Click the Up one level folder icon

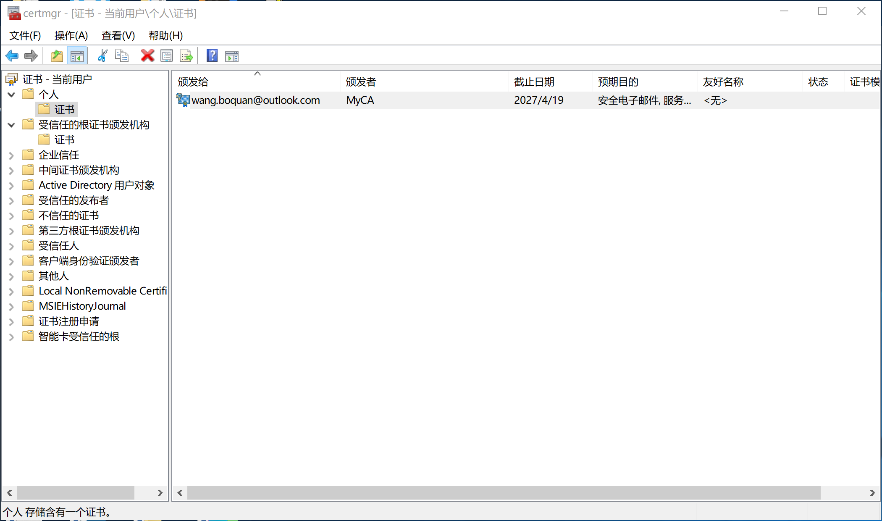click(57, 56)
